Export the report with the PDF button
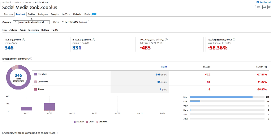Screen dimensions: 271x135 pos(258,7)
